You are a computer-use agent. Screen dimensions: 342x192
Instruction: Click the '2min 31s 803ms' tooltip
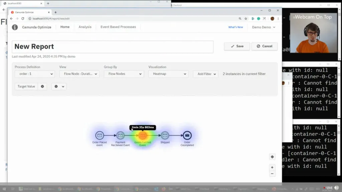point(143,127)
